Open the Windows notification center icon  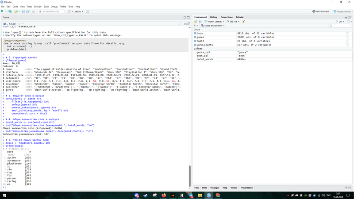coord(348,195)
